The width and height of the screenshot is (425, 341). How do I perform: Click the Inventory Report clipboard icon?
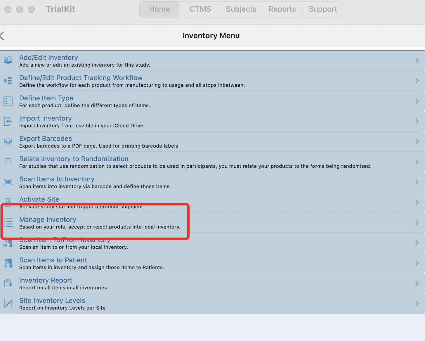point(8,283)
